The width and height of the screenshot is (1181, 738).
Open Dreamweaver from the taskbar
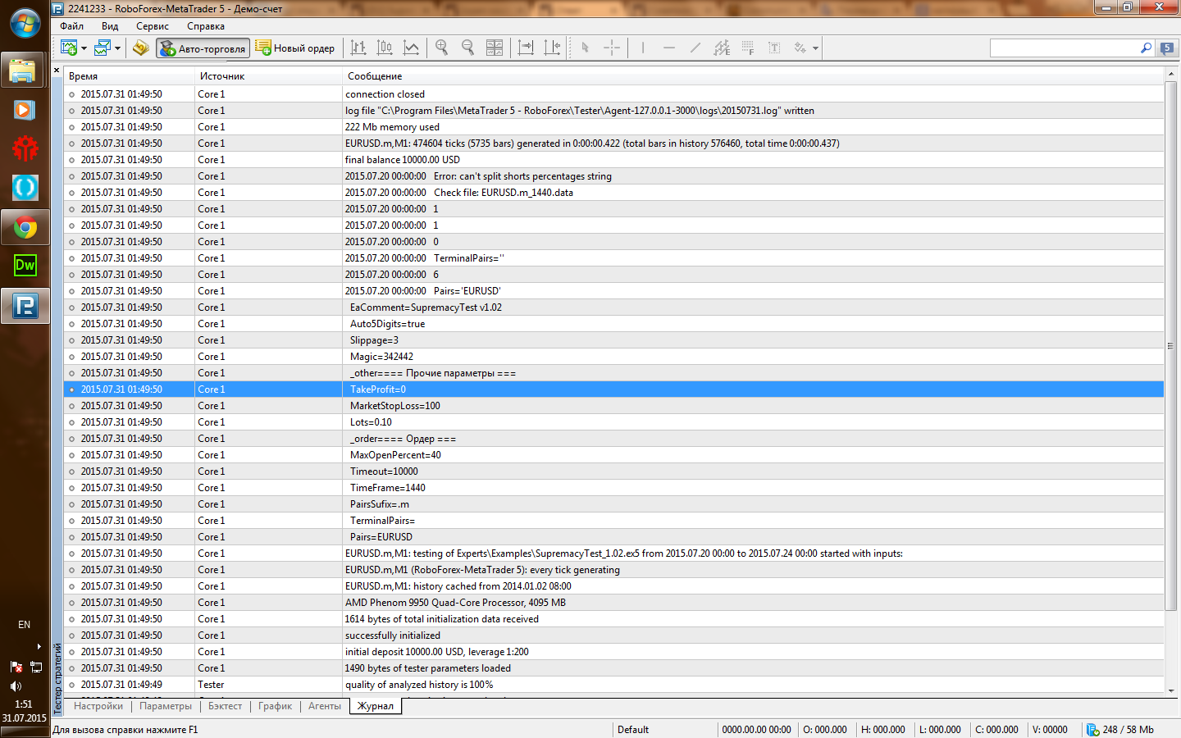pos(25,266)
